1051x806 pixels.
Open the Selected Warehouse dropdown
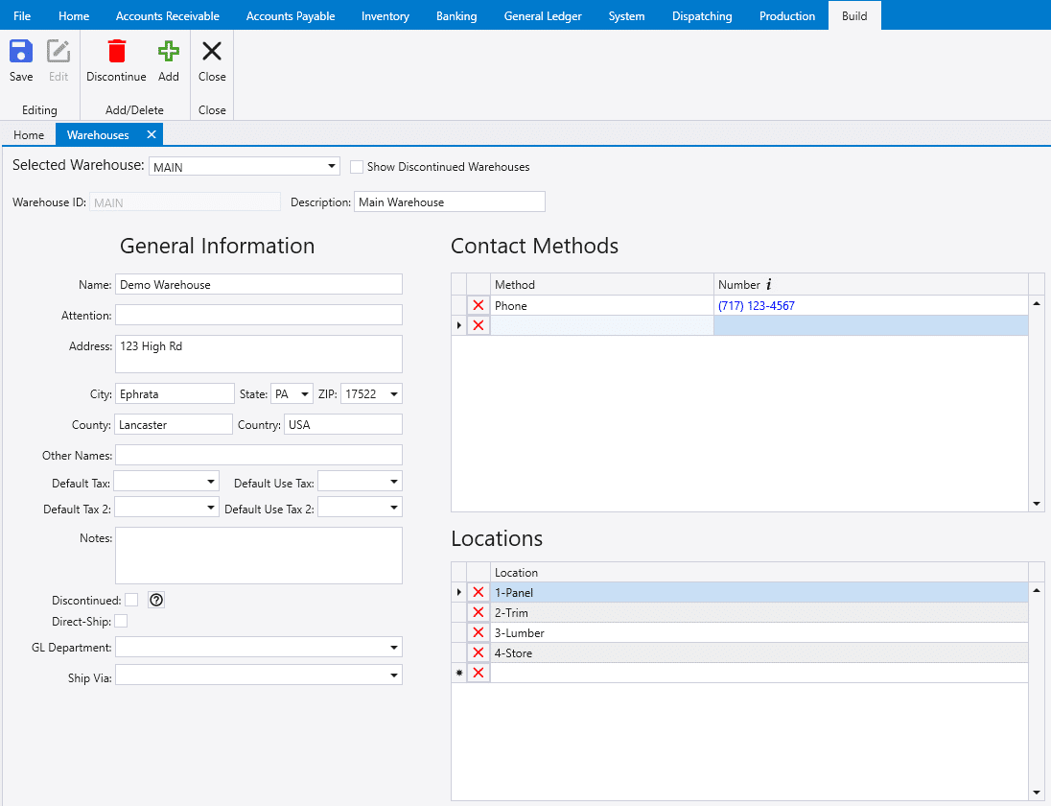coord(332,166)
